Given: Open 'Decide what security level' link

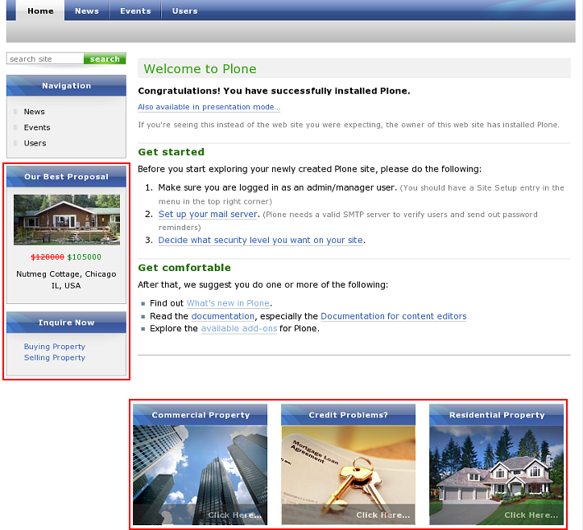Looking at the screenshot, I should 260,240.
